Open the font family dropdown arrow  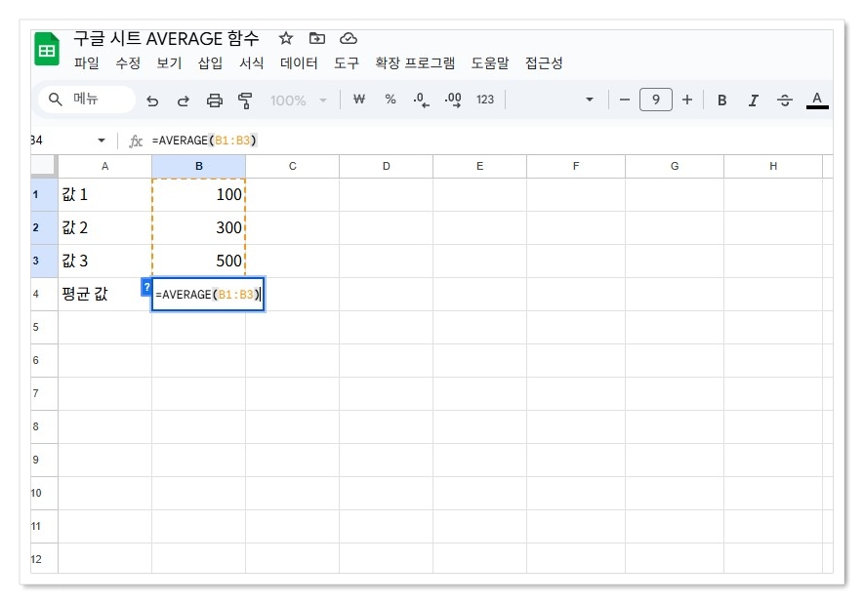pyautogui.click(x=589, y=100)
